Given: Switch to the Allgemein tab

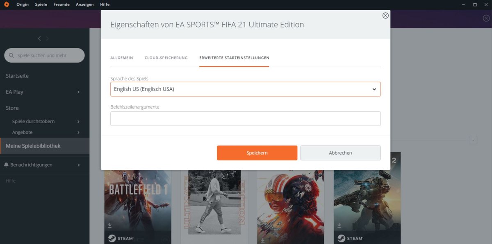Looking at the screenshot, I should tap(122, 58).
